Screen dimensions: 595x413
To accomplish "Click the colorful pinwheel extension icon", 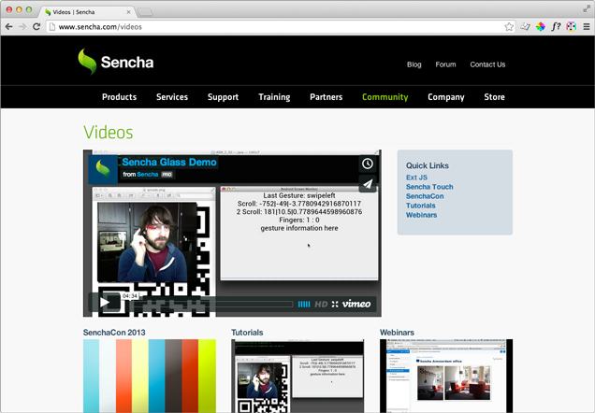I will [x=541, y=26].
